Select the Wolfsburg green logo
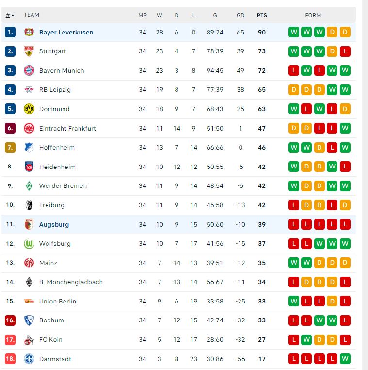The width and height of the screenshot is (368, 370). point(29,244)
